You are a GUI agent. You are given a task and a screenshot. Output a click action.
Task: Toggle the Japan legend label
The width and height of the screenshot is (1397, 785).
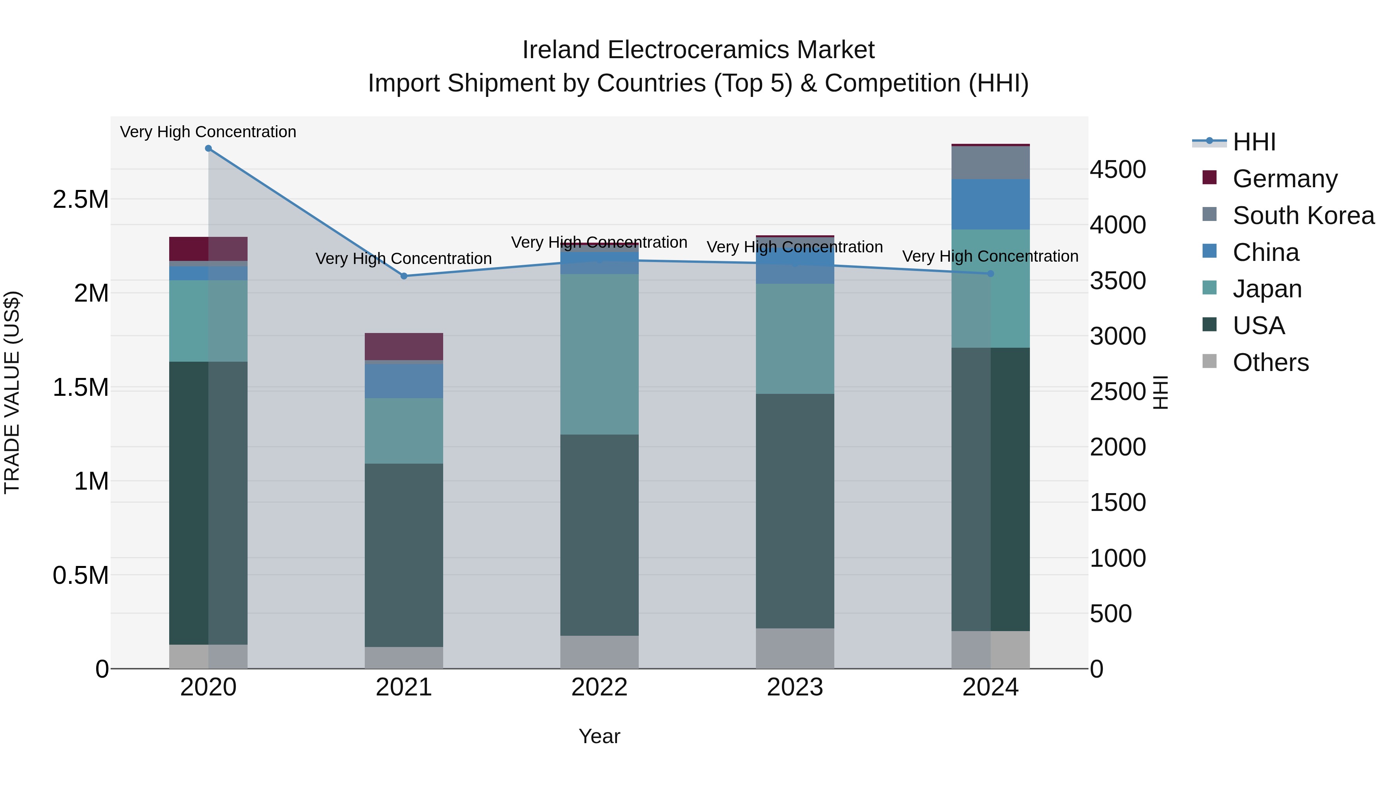[x=1267, y=289]
